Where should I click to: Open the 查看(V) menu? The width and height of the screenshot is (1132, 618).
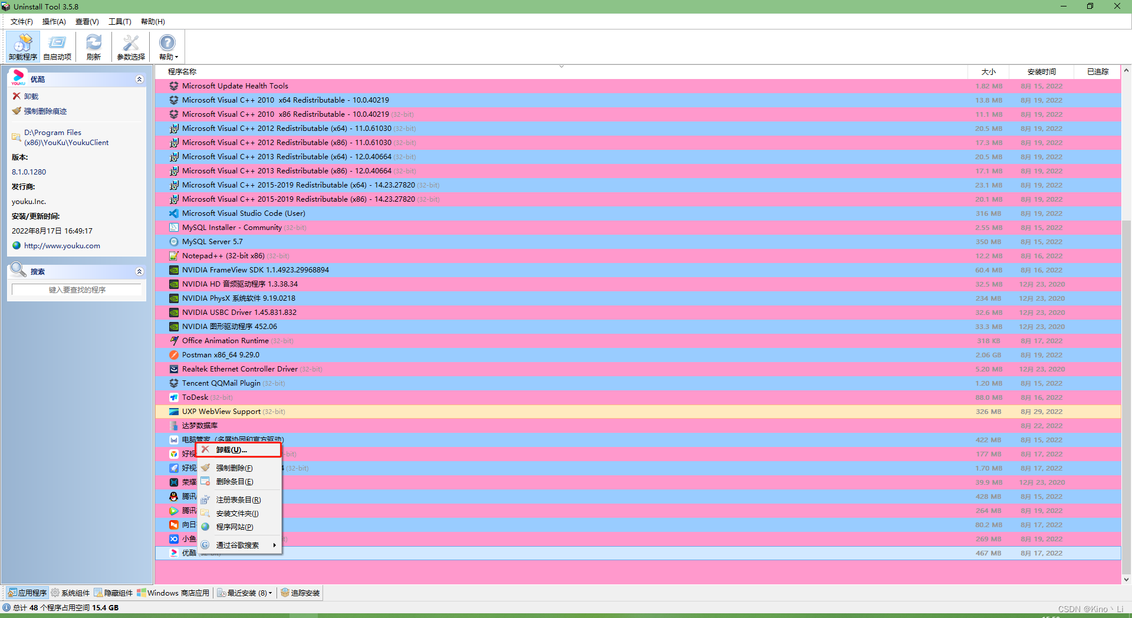pos(87,22)
